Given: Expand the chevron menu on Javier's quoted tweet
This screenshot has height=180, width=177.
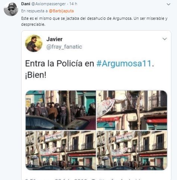Looking at the screenshot, I should tap(165, 39).
